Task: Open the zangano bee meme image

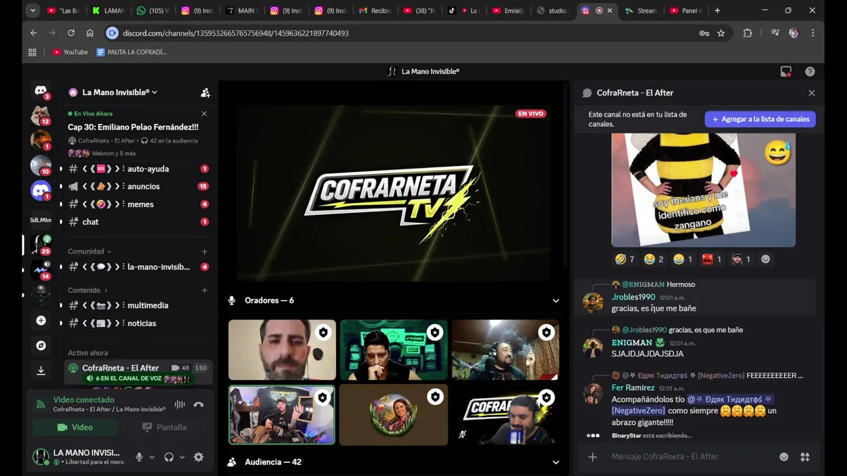Action: coord(703,190)
